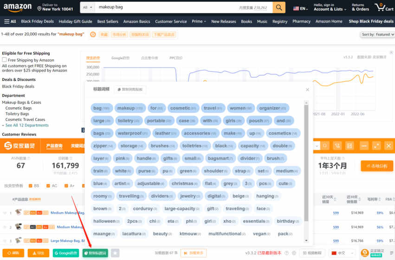395x260 pixels.
Task: Open the Toiletry Bags department link
Action: (17, 114)
